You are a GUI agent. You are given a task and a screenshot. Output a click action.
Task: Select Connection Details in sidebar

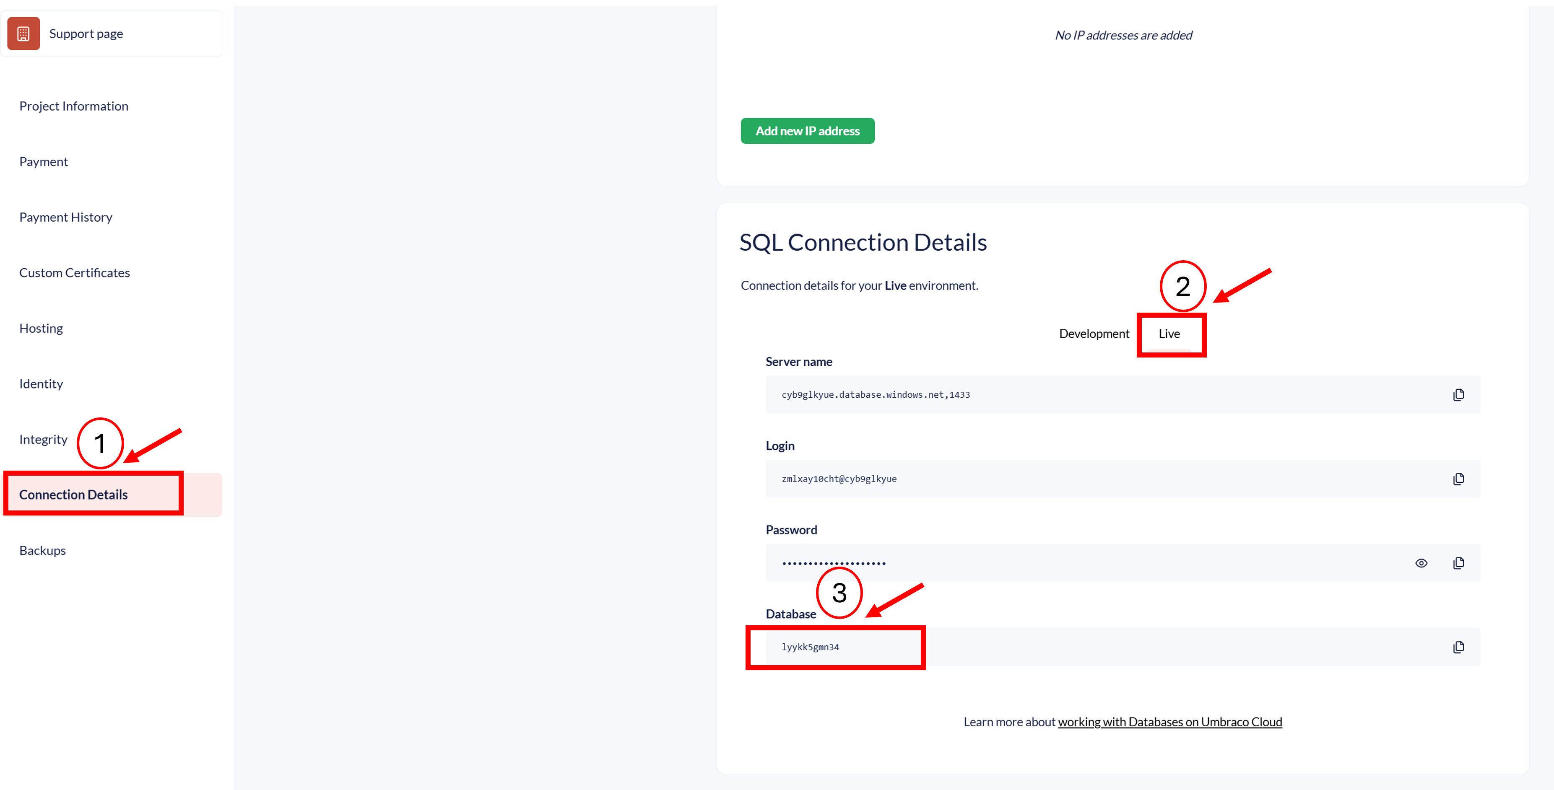(74, 495)
